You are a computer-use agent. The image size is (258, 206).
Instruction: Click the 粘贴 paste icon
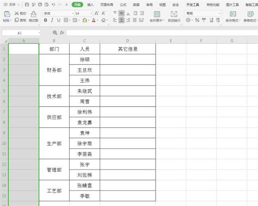[x=7, y=14]
